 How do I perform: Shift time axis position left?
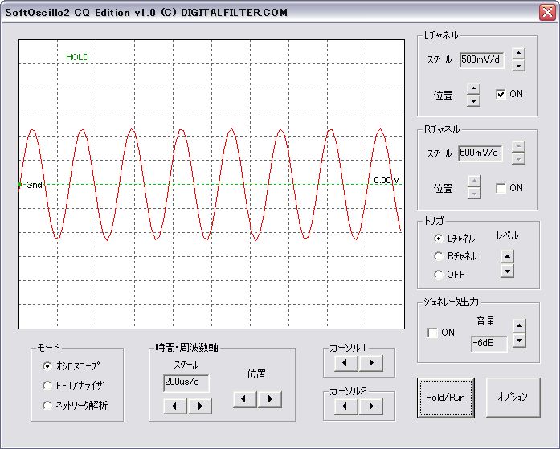coord(246,398)
